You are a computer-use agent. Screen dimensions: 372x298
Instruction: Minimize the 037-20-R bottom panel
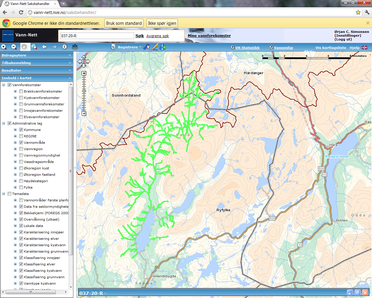point(350,293)
